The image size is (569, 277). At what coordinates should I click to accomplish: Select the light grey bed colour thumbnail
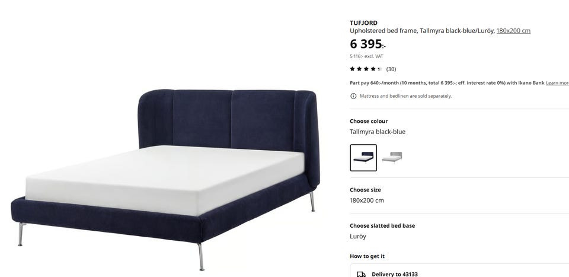point(392,158)
